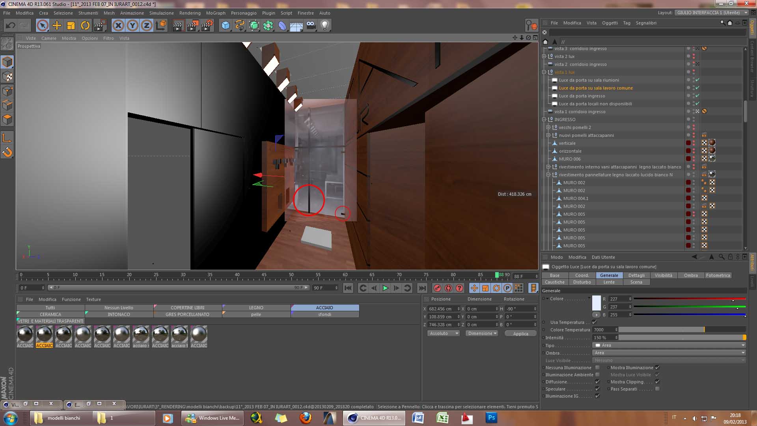
Task: Select the Move tool
Action: pyautogui.click(x=57, y=26)
